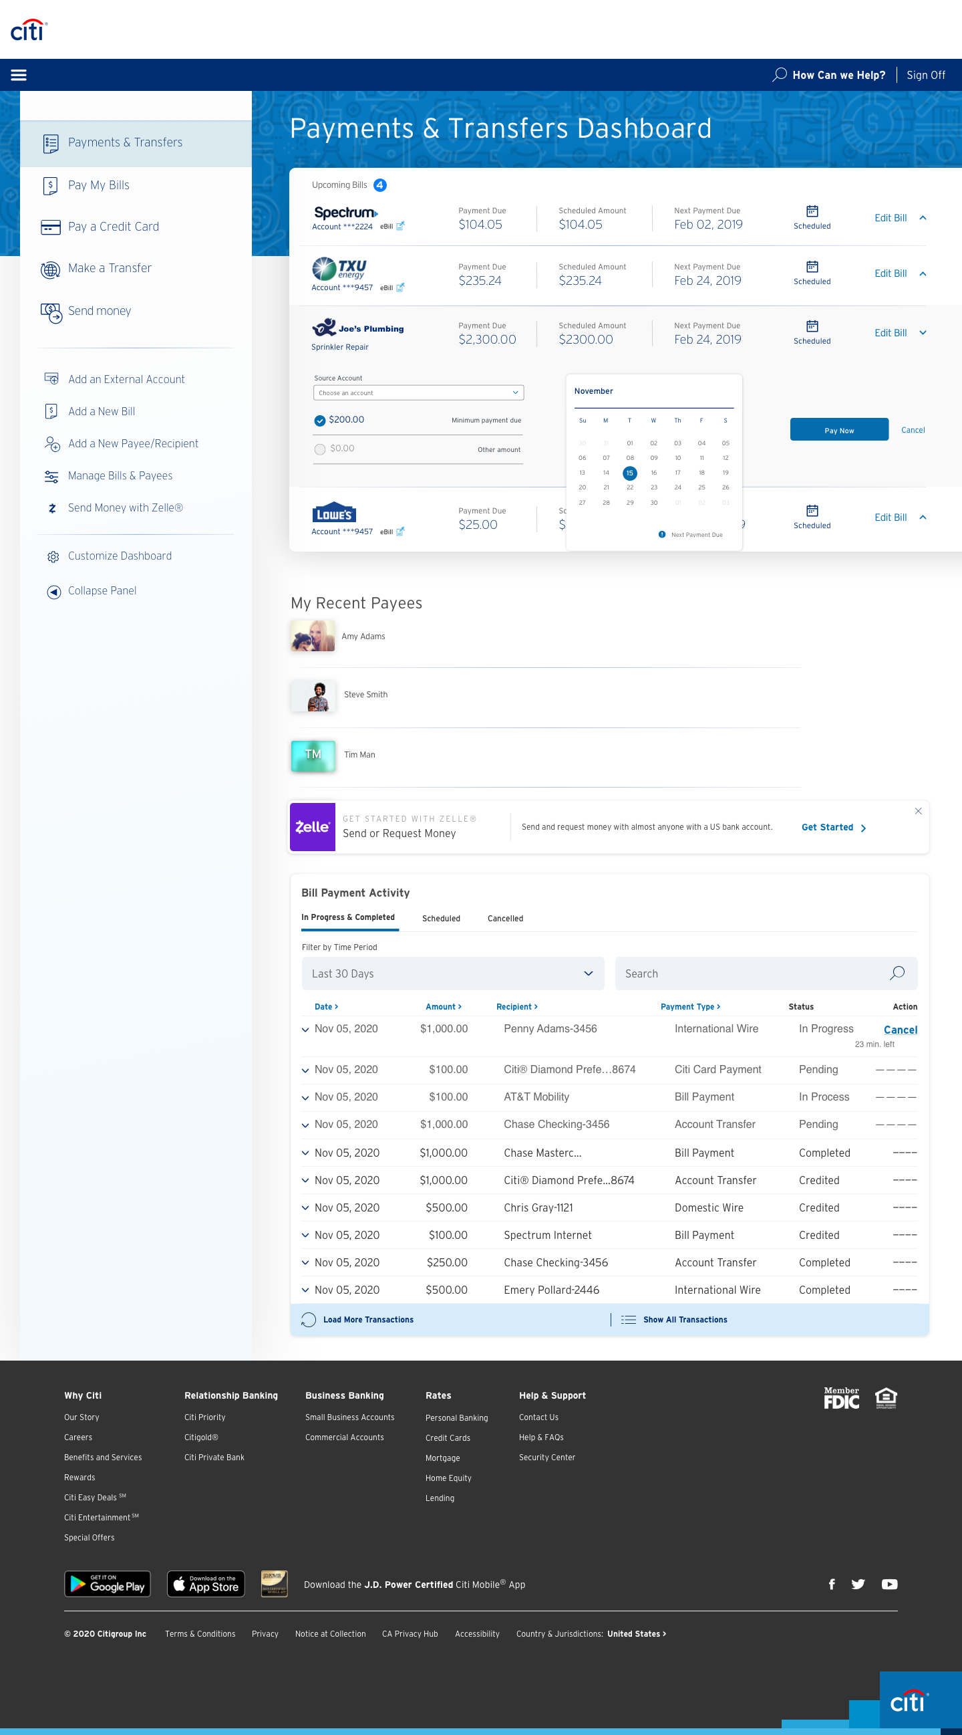Sort transactions by Date column header

point(327,1006)
